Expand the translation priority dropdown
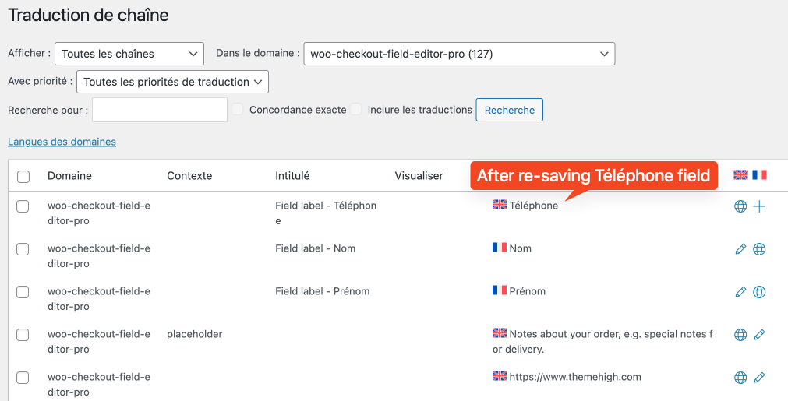 pos(172,82)
